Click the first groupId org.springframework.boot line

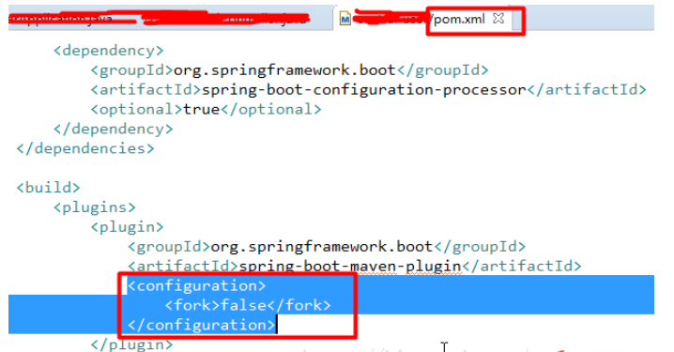(289, 70)
